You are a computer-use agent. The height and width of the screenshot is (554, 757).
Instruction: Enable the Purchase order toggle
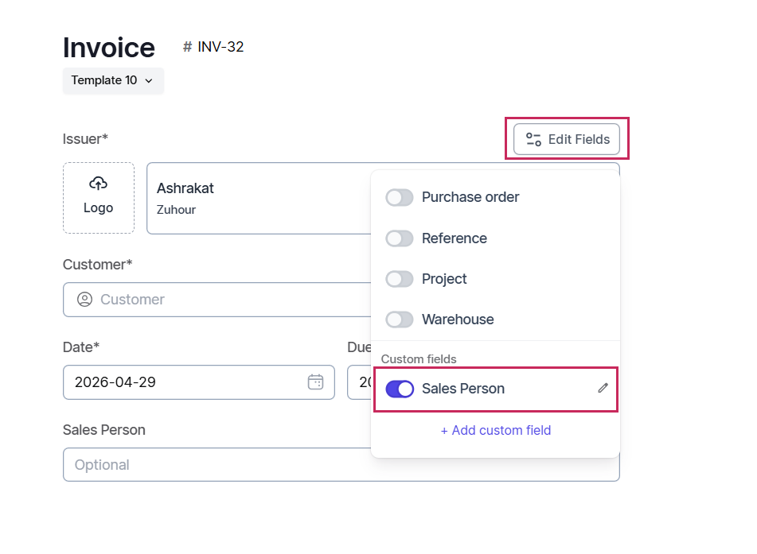[x=400, y=197]
